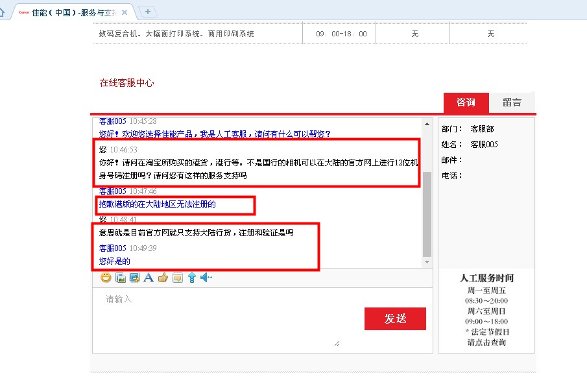Click the chat message window icon
Screen dimensions: 587x384
pyautogui.click(x=178, y=278)
